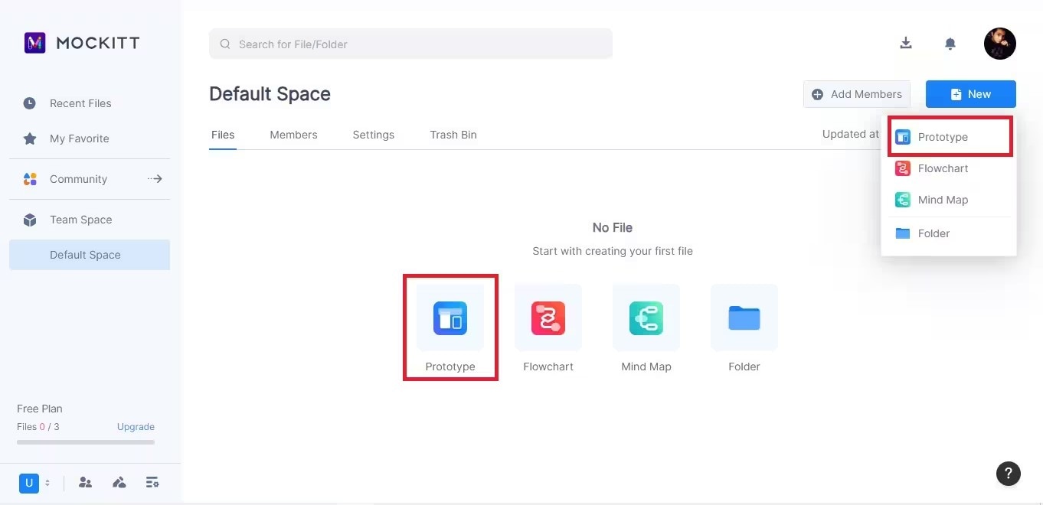Click the Mockitt logo in the sidebar

point(81,43)
